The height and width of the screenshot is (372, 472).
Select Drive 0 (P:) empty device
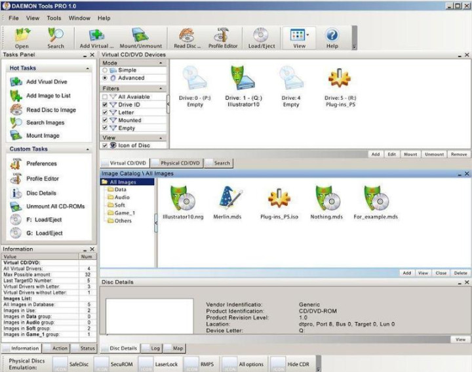(x=195, y=87)
